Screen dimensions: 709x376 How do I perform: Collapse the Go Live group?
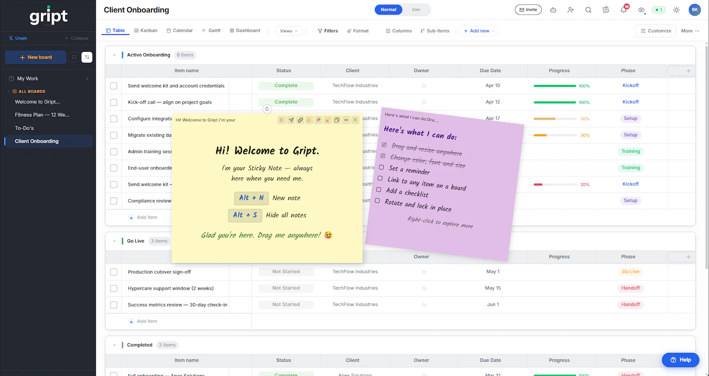coord(114,242)
